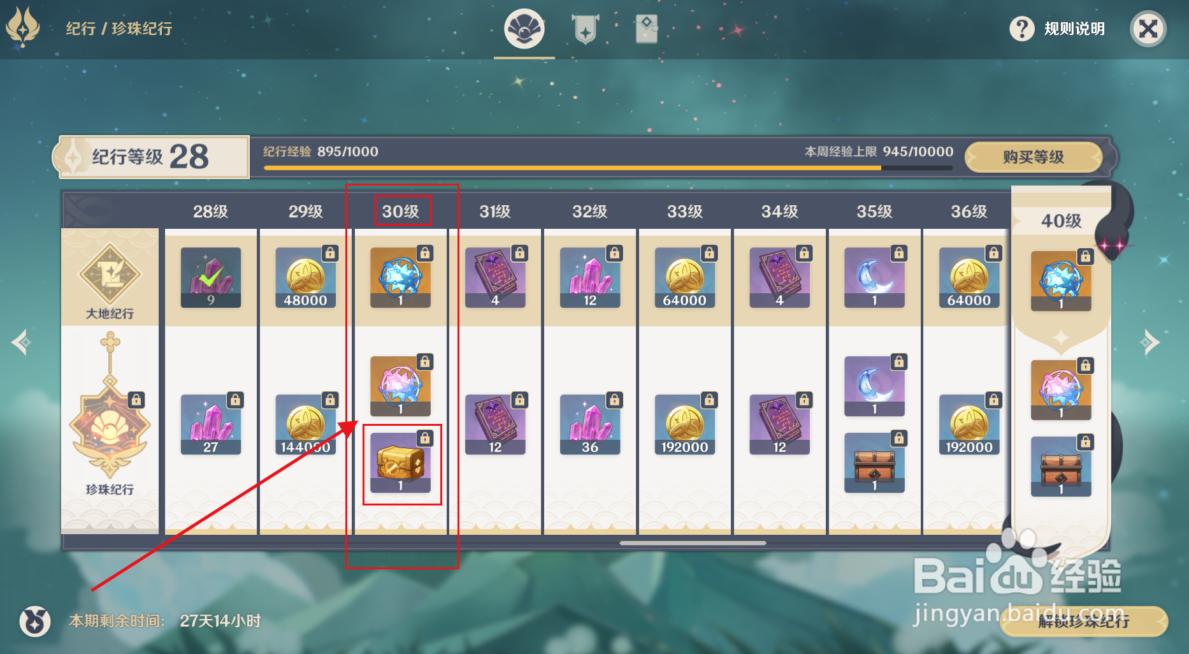Image resolution: width=1189 pixels, height=654 pixels.
Task: Select the blue fragile resin at level 30
Action: click(401, 277)
